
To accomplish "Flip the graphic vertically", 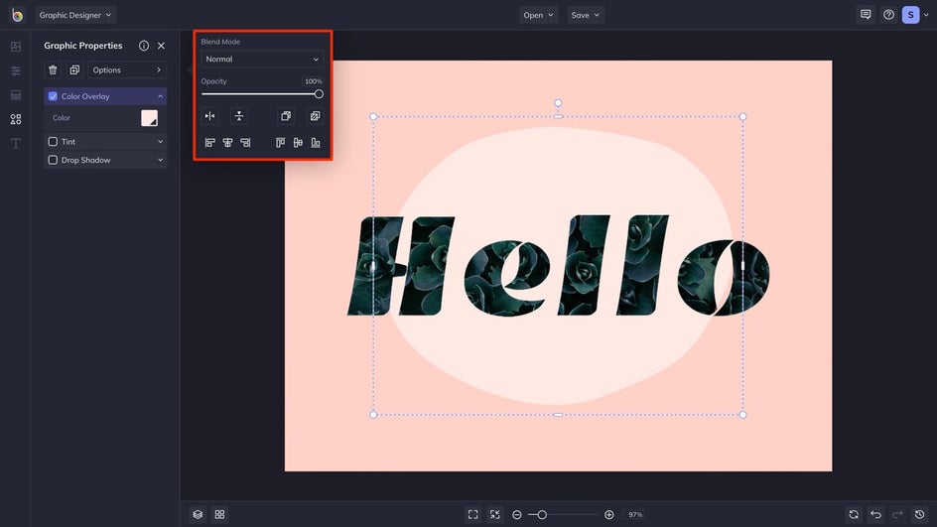I will (239, 116).
